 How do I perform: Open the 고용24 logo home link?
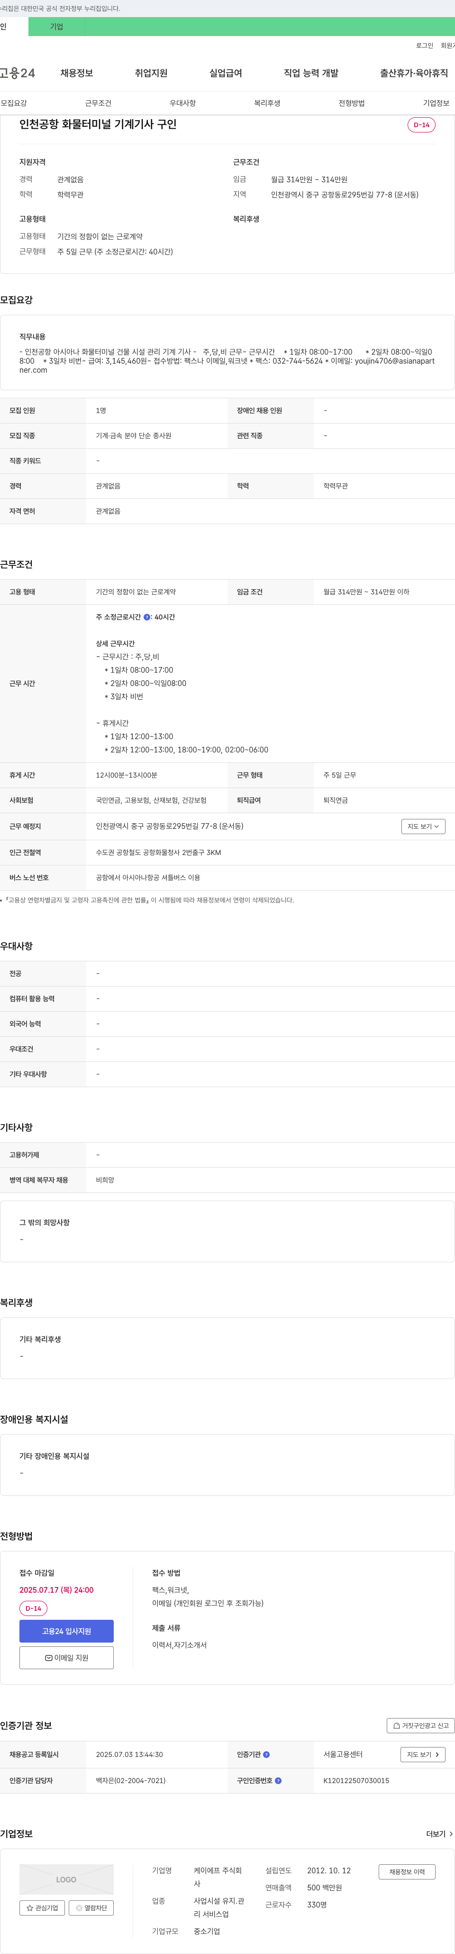18,73
